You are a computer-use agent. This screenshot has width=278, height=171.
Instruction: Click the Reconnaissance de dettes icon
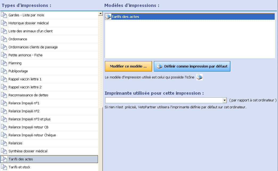[x=4, y=95]
